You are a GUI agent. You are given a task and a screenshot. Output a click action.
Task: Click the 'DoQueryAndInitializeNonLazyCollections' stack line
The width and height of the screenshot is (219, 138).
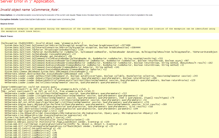pyautogui.click(x=100, y=80)
